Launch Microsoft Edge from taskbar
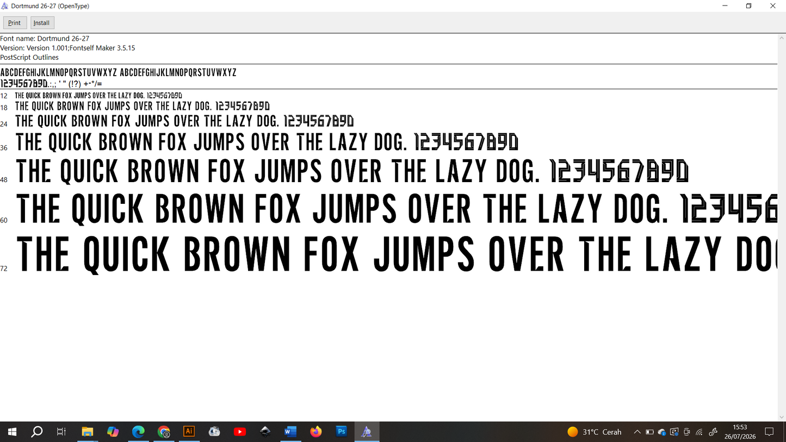786x442 pixels. tap(138, 432)
